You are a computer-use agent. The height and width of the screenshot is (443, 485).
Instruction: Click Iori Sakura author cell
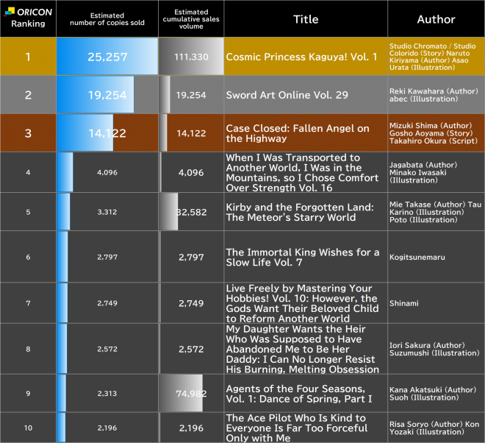pyautogui.click(x=436, y=349)
